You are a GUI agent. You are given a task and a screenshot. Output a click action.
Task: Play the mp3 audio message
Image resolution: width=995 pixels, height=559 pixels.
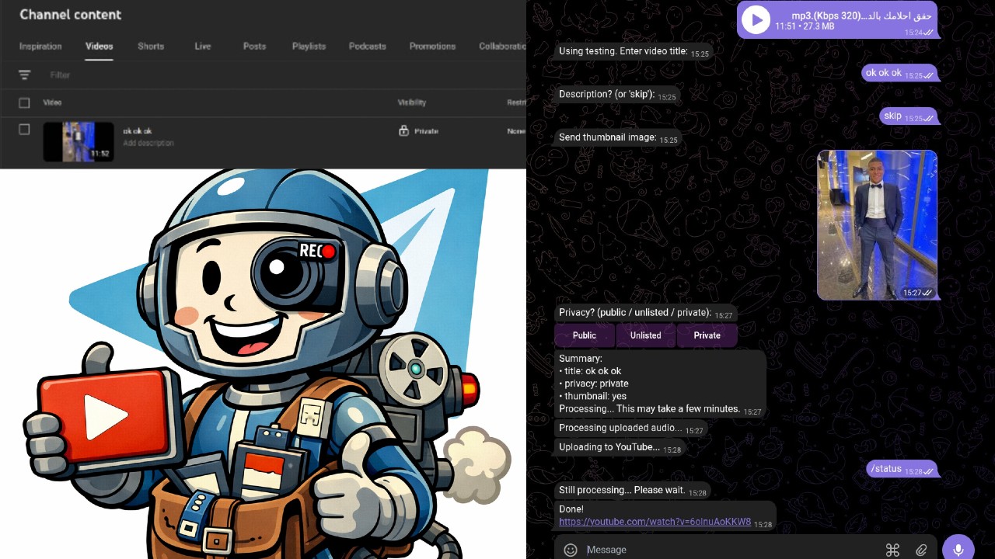point(755,19)
